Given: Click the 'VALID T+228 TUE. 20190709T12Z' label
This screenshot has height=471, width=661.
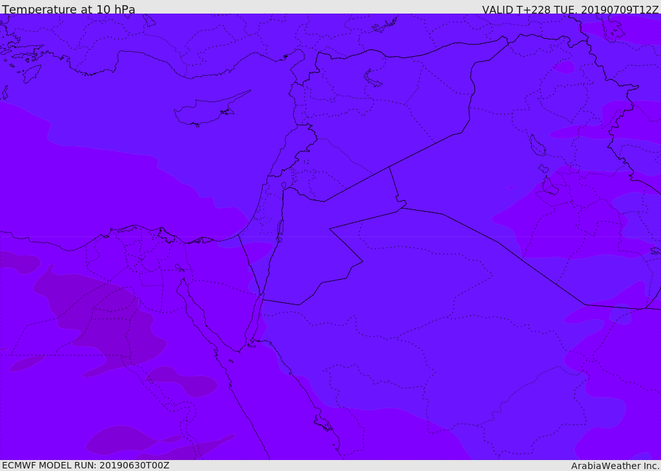Looking at the screenshot, I should [571, 9].
